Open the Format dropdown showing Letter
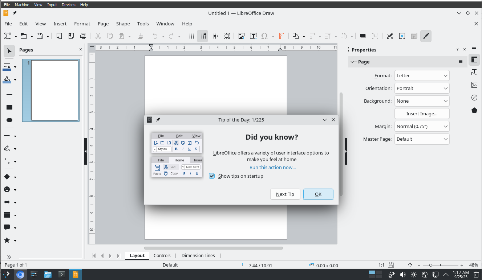The width and height of the screenshot is (482, 280). click(x=422, y=75)
